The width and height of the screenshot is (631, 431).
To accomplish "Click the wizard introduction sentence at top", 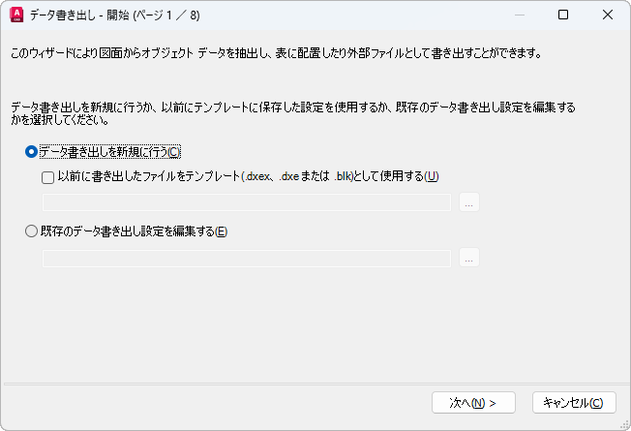I will 276,52.
